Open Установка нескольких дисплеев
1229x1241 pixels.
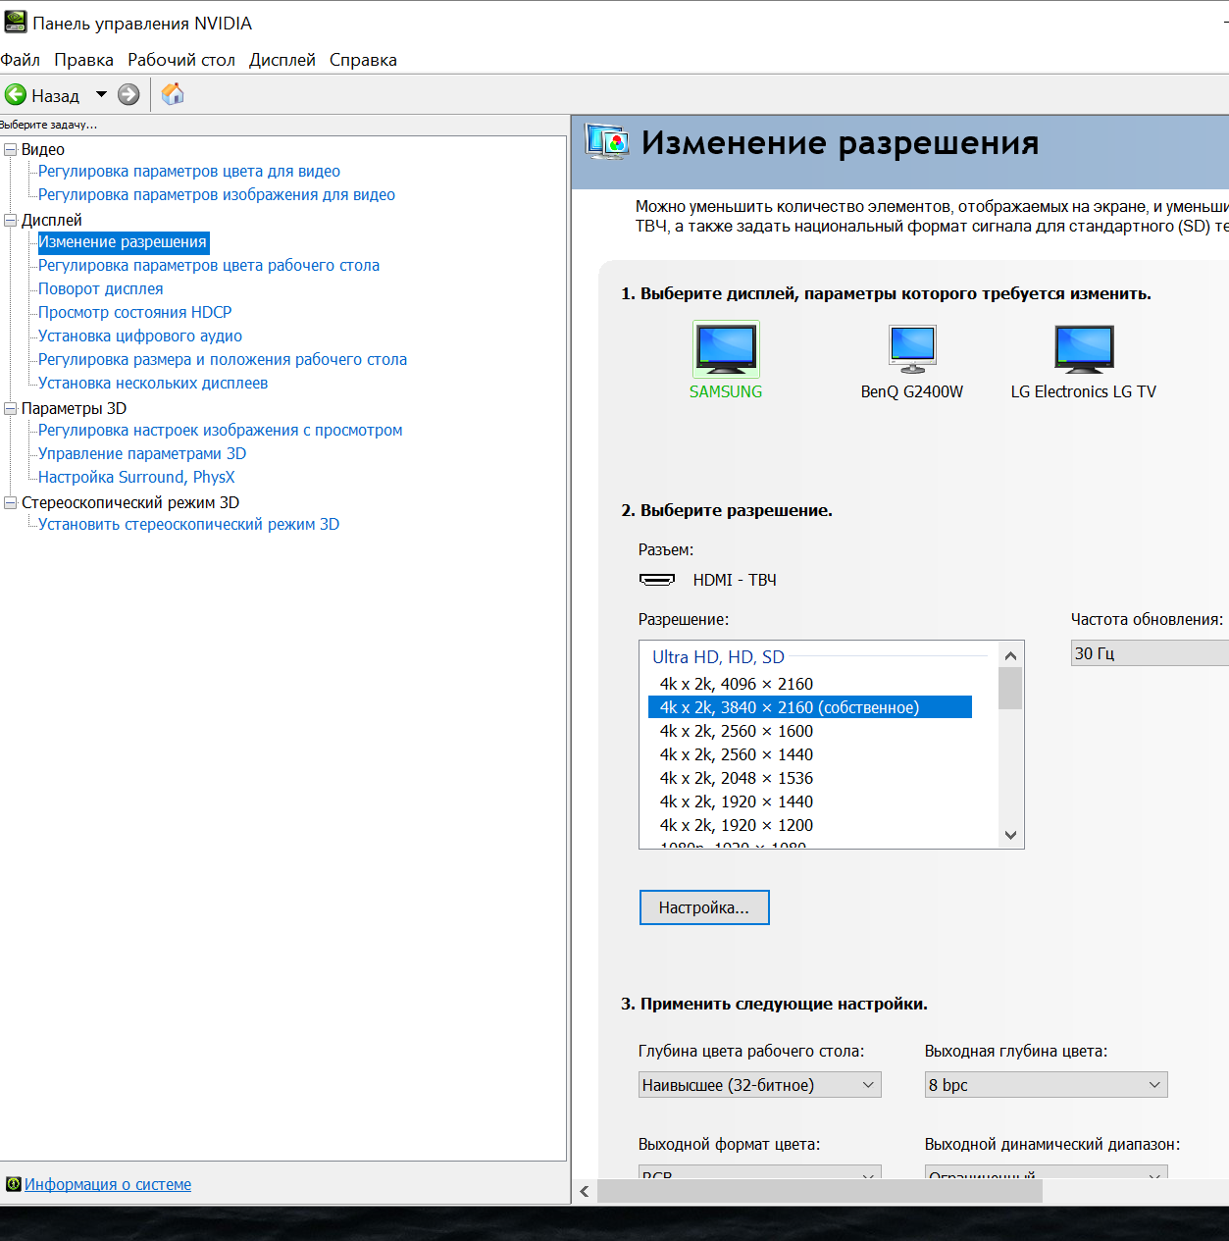coord(153,383)
